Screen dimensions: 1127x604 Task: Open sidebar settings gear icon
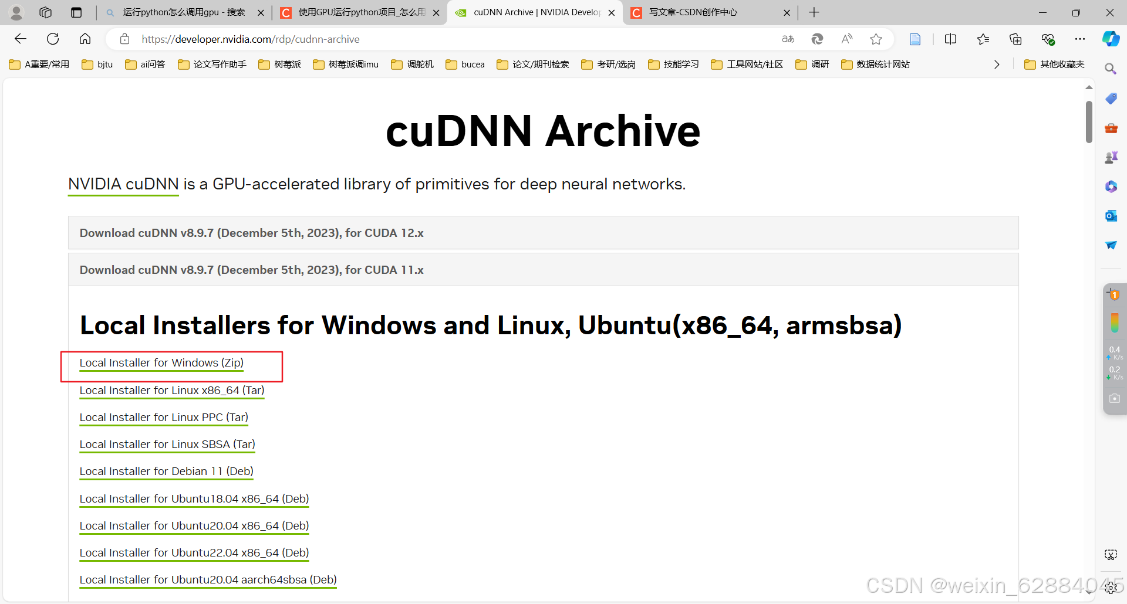coord(1111,587)
